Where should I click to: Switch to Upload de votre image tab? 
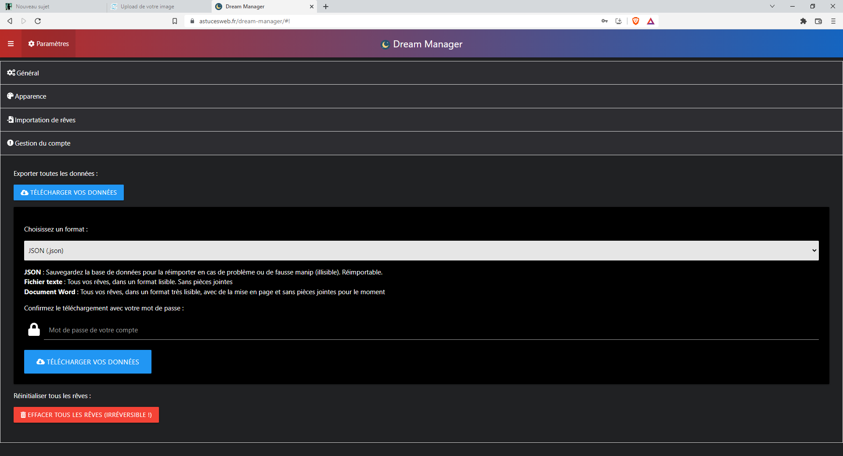pos(159,7)
